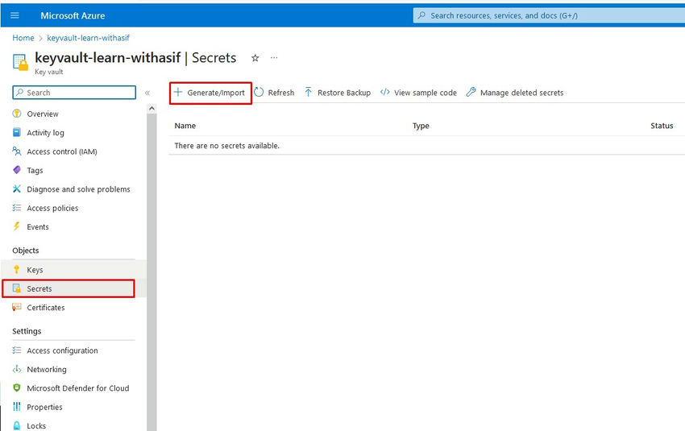Click the Properties bars icon
The height and width of the screenshot is (431, 685).
(x=17, y=407)
